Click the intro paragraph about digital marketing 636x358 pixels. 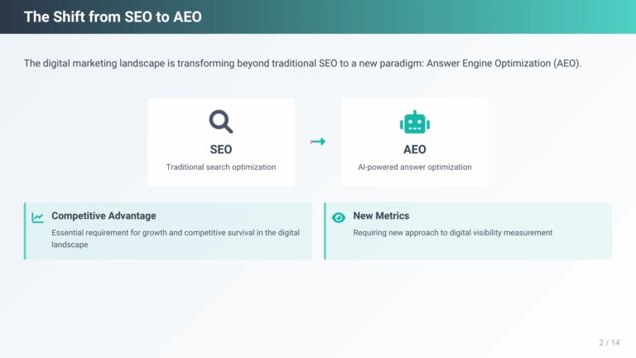[303, 63]
